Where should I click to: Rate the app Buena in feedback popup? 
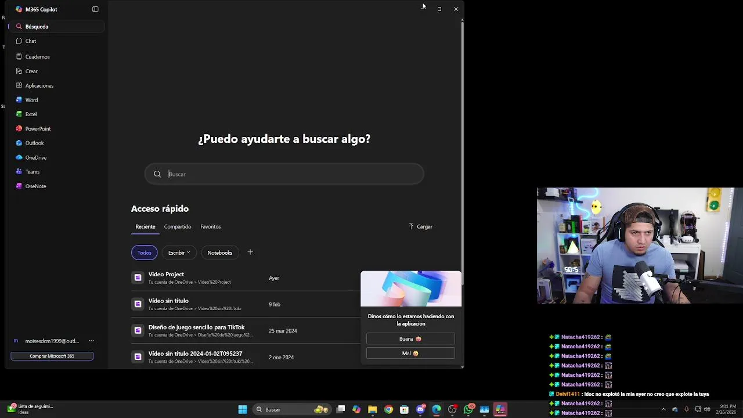coord(410,339)
